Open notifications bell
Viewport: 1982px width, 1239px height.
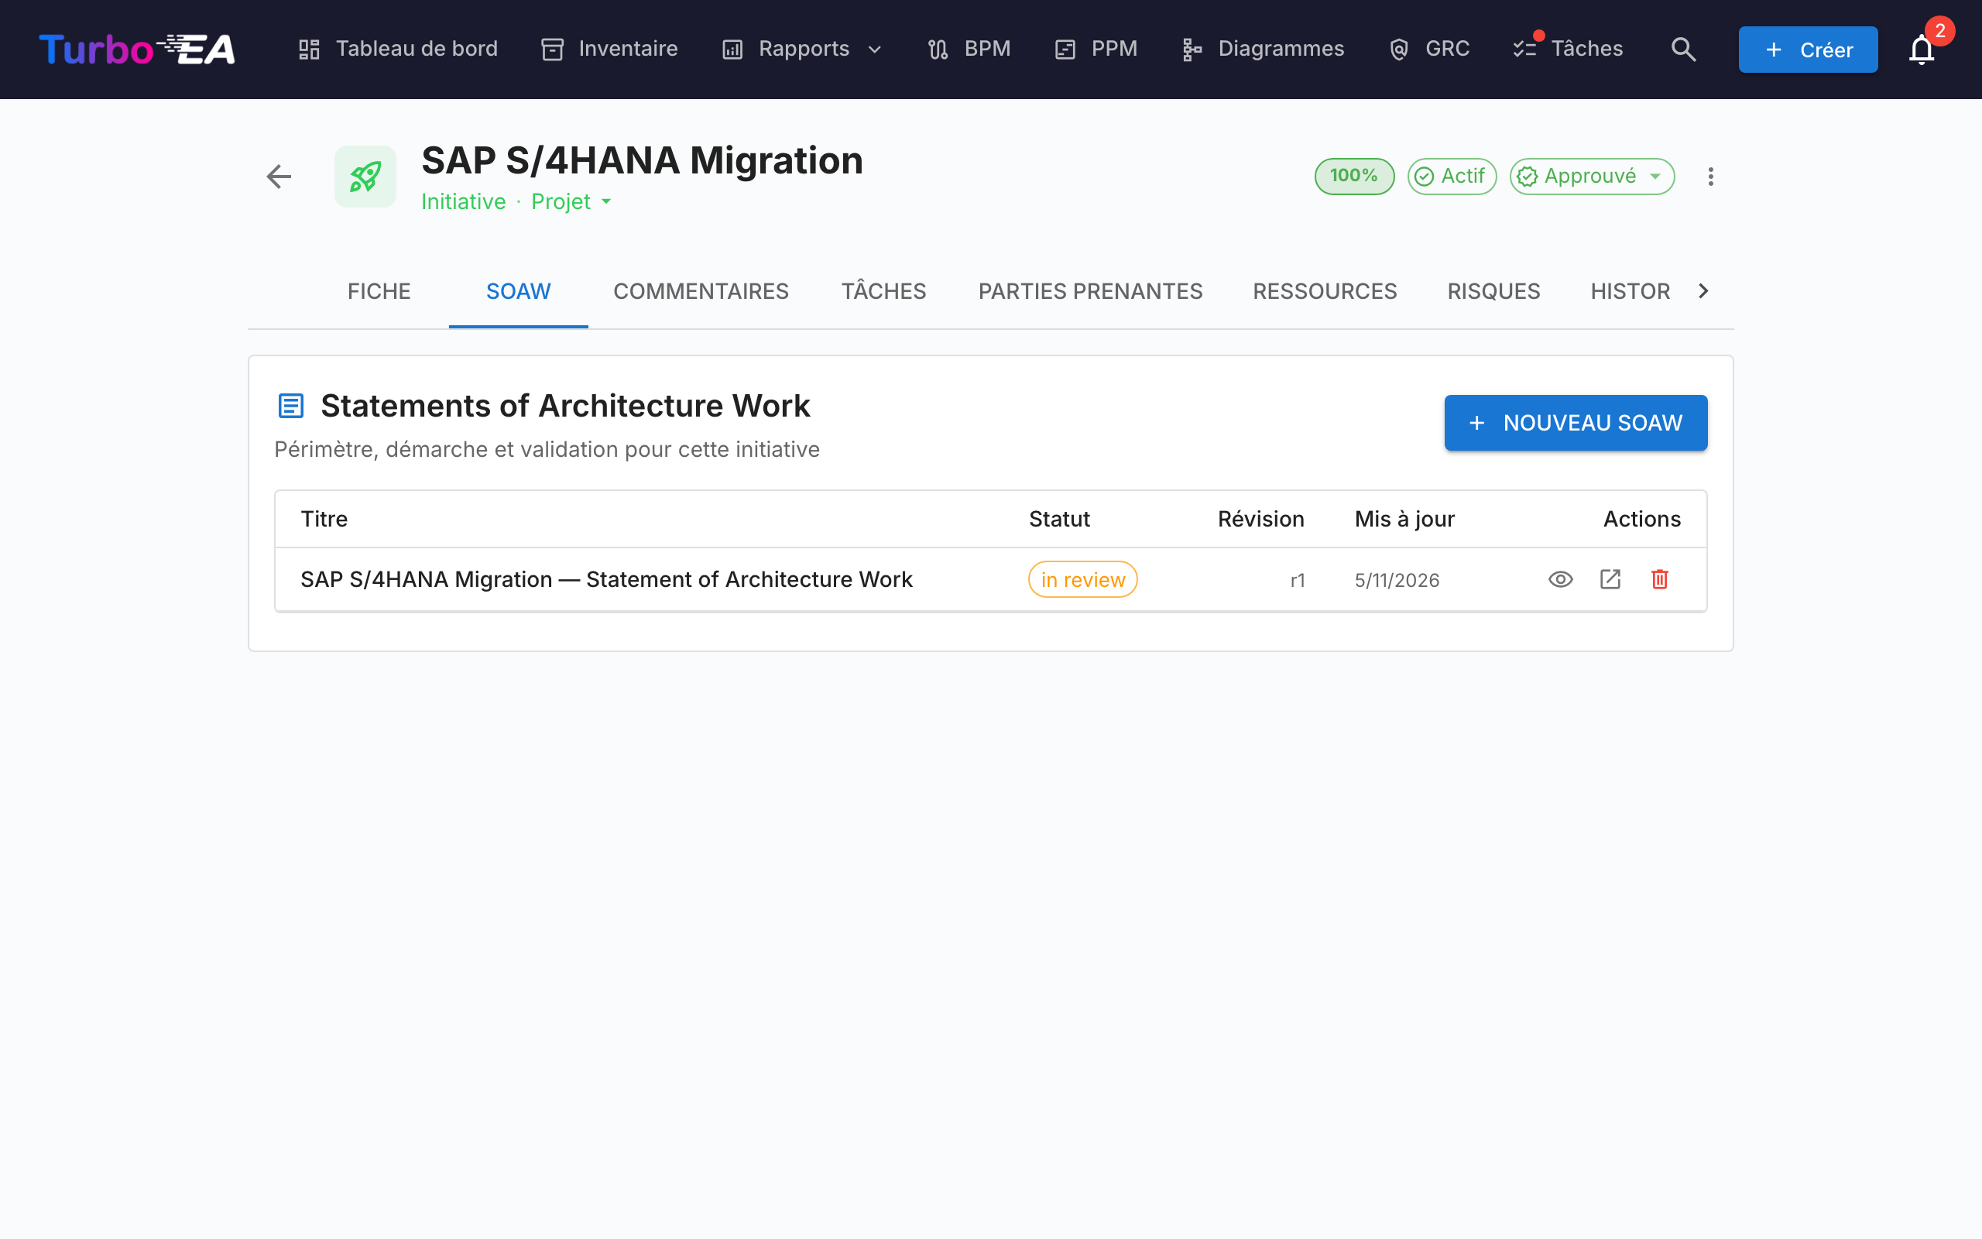[1922, 49]
